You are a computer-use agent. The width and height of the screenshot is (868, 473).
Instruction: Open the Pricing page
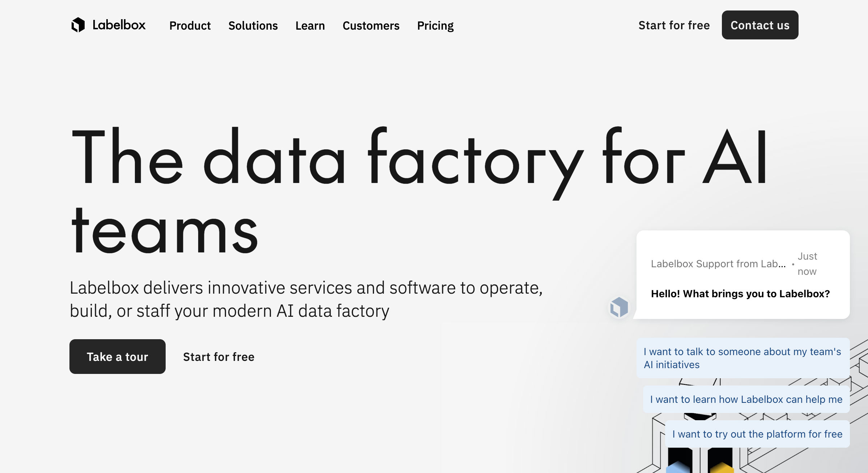[x=435, y=26]
